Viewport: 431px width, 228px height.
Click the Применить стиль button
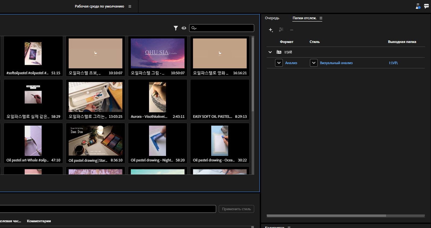point(236,209)
